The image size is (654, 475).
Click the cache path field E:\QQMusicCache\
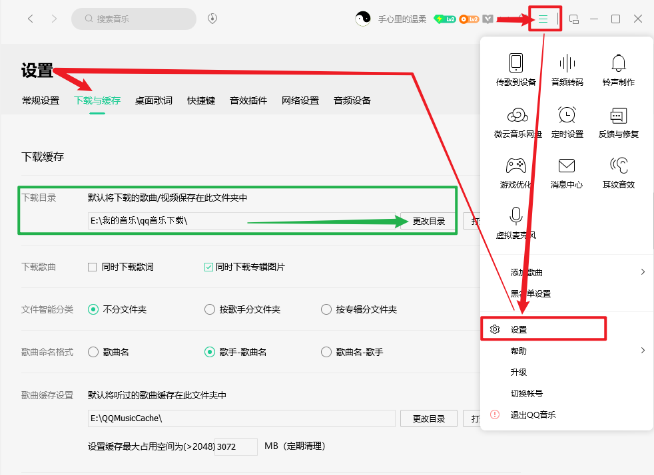[x=242, y=418]
